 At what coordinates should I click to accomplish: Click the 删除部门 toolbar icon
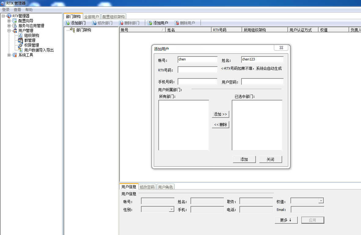click(121, 23)
